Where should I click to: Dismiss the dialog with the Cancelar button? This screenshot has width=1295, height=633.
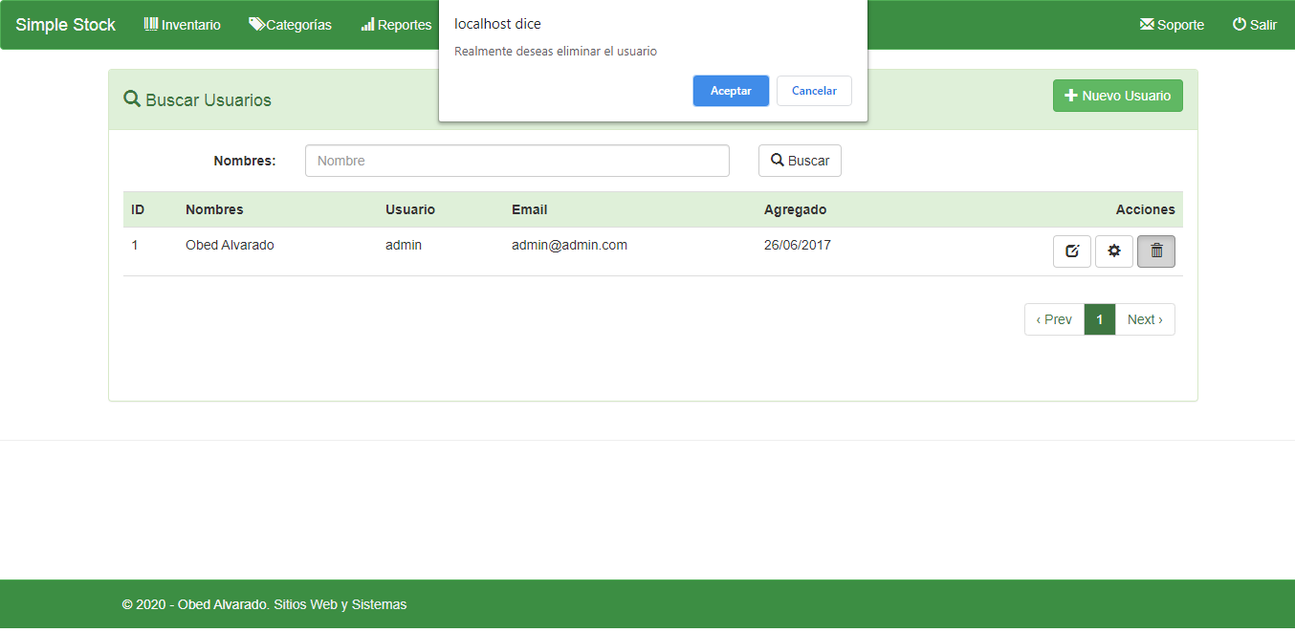point(814,91)
